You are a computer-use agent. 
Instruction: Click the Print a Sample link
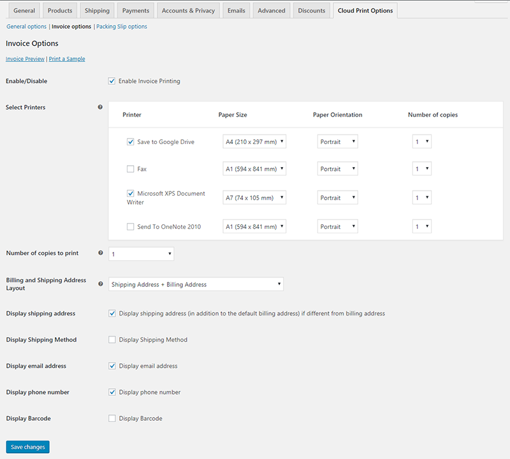[67, 59]
